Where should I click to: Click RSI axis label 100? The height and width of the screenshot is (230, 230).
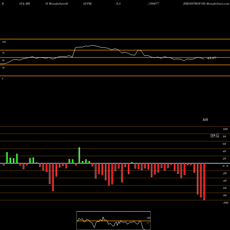pos(4,42)
